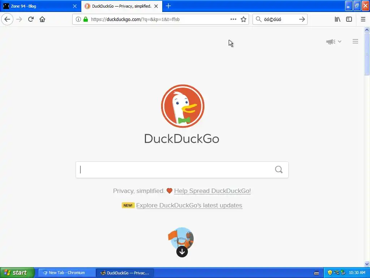
Task: Open the browser home page
Action: pyautogui.click(x=42, y=20)
